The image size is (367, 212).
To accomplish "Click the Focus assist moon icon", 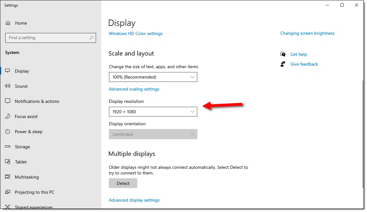I will click(8, 116).
